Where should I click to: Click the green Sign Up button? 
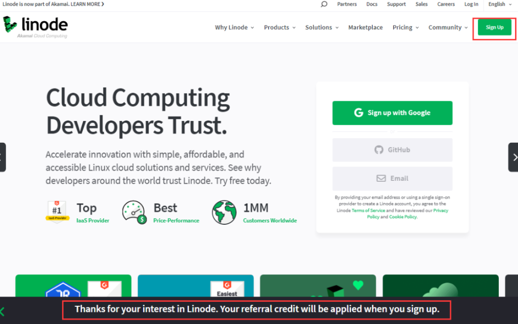[495, 27]
